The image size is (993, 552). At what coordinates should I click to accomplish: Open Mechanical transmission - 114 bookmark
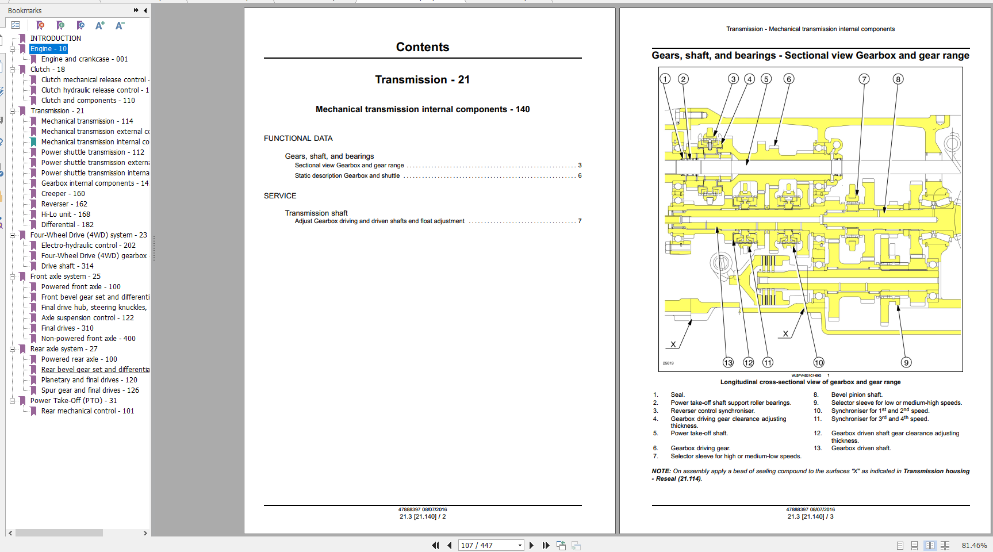click(87, 121)
